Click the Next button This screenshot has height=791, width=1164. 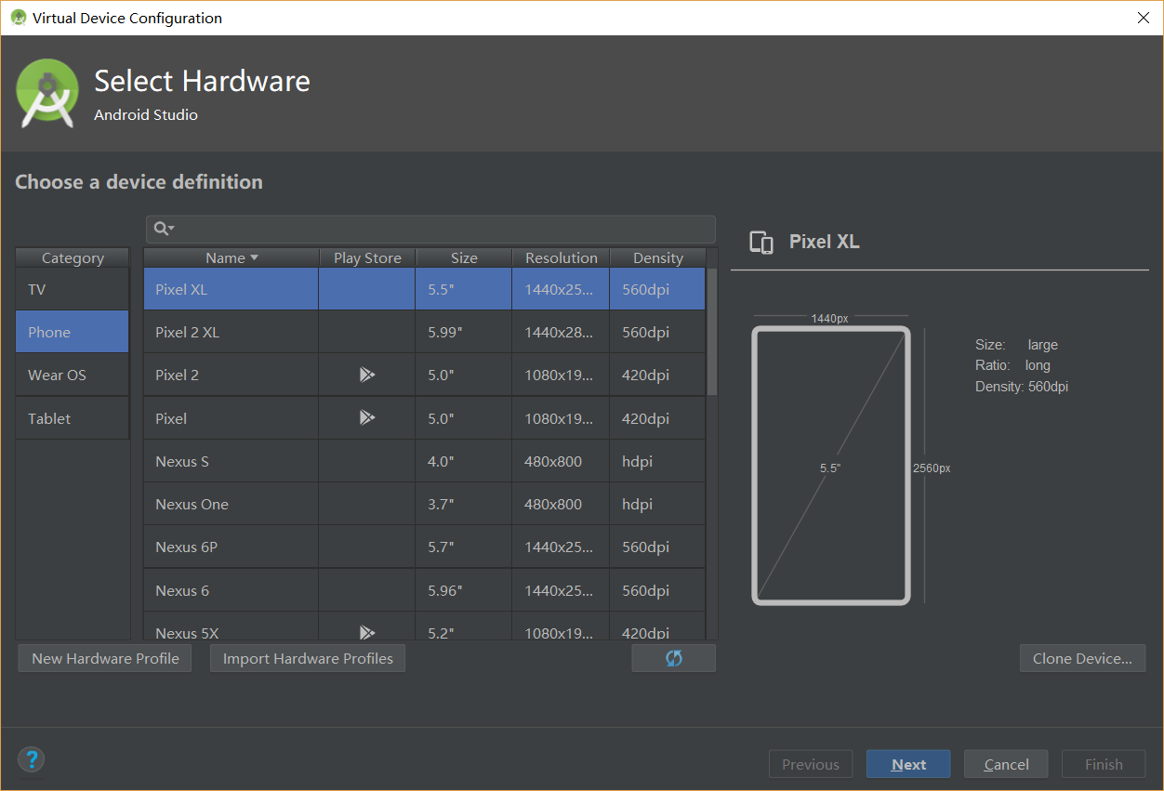[x=908, y=764]
